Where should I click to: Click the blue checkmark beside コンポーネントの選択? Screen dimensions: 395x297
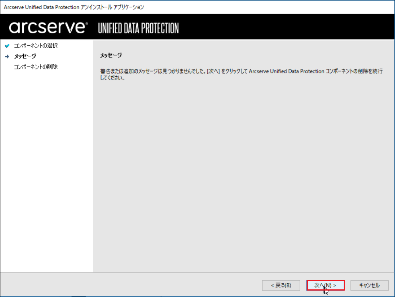[x=7, y=46]
